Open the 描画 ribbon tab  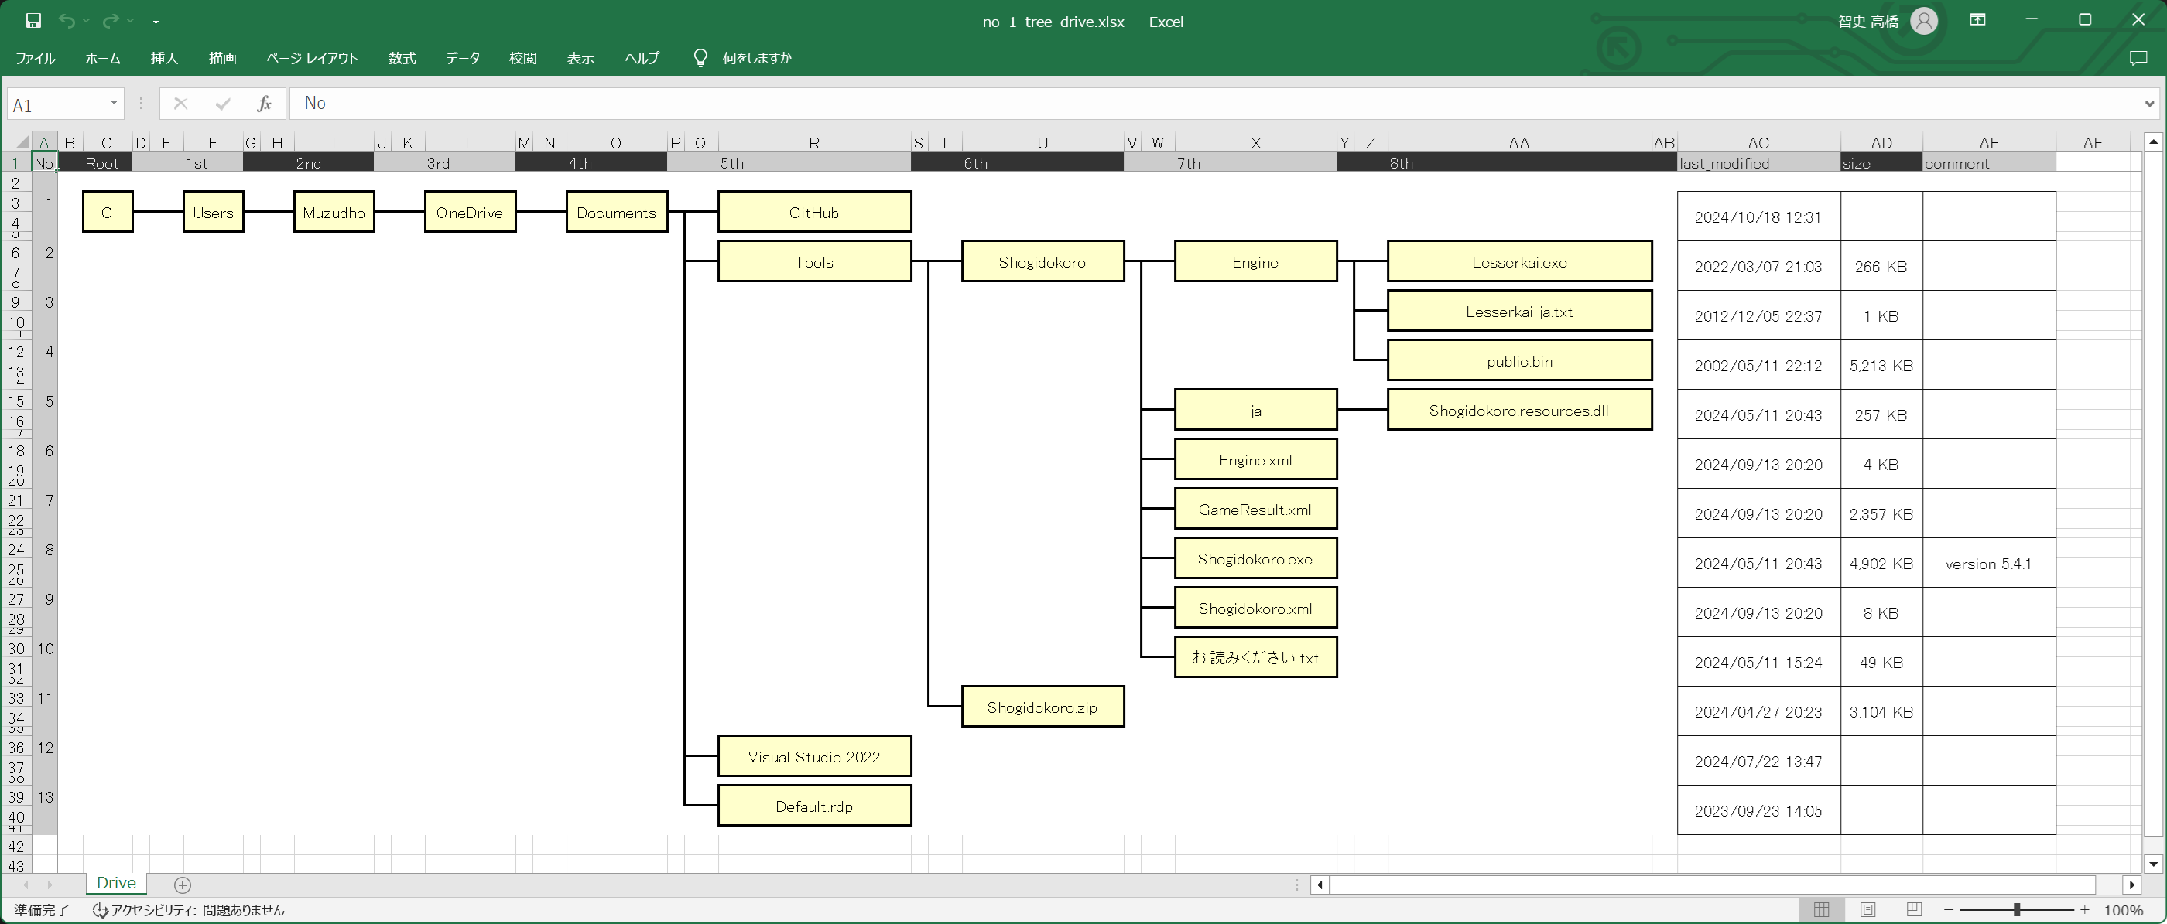222,58
